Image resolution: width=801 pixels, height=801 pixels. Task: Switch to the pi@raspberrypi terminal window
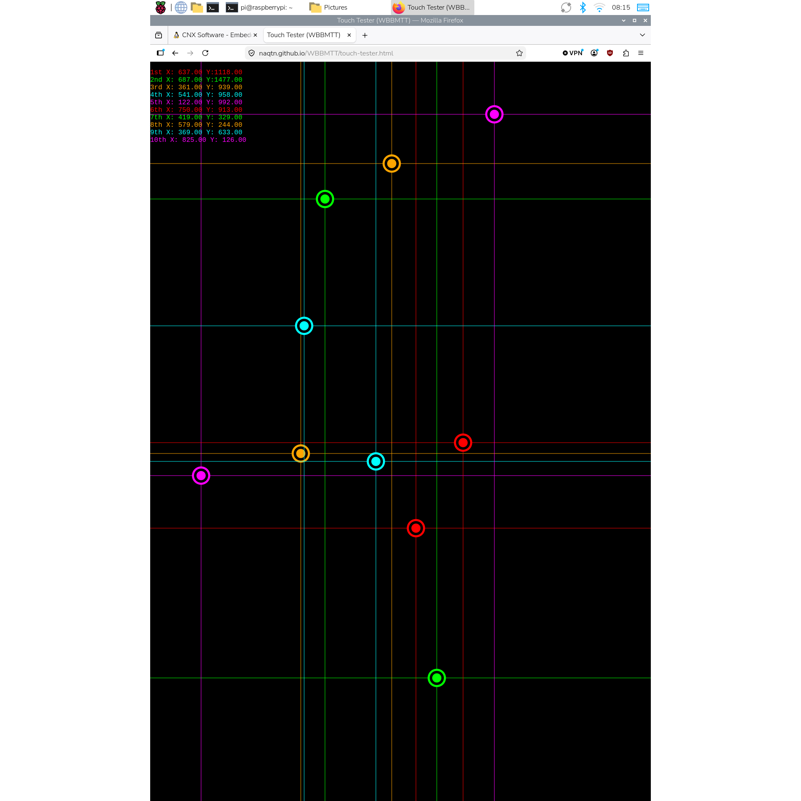pos(260,8)
